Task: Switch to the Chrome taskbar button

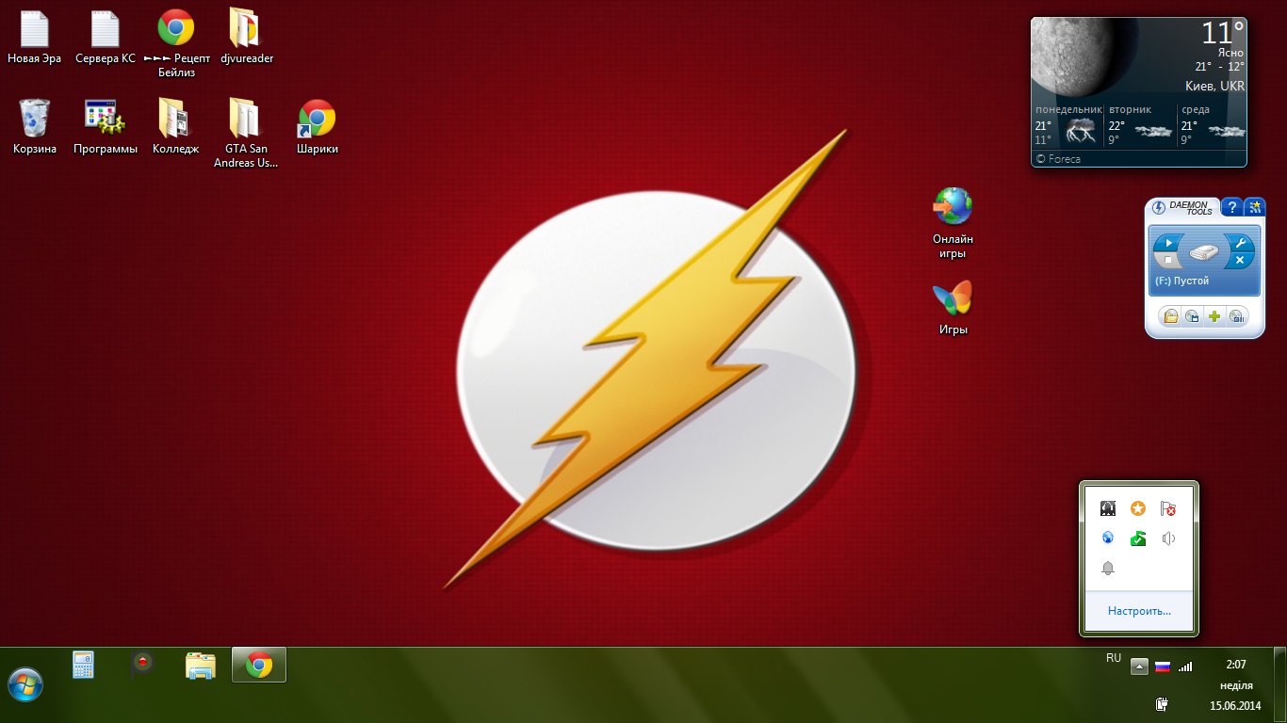Action: 259,666
